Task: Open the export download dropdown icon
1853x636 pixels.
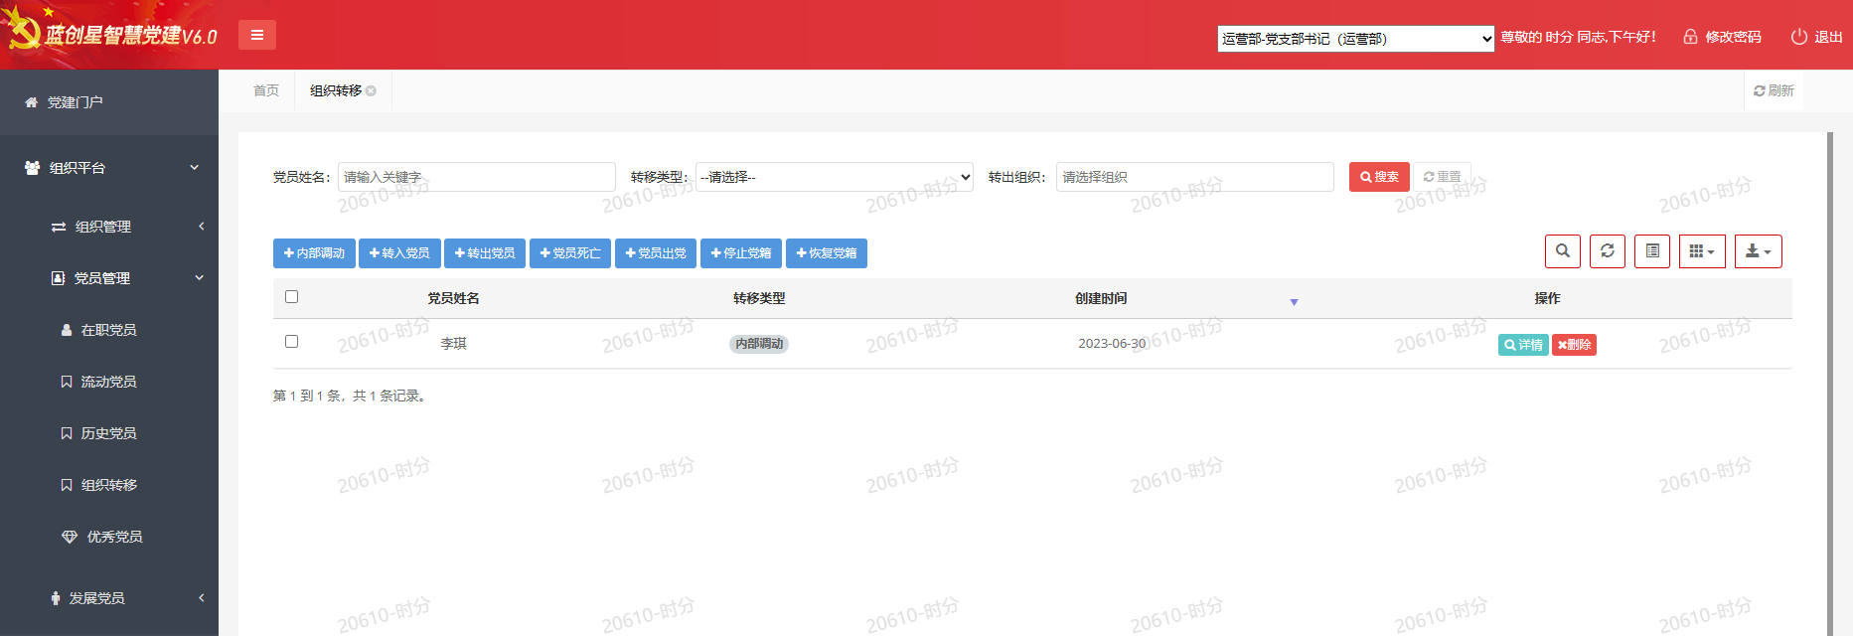Action: pyautogui.click(x=1759, y=251)
